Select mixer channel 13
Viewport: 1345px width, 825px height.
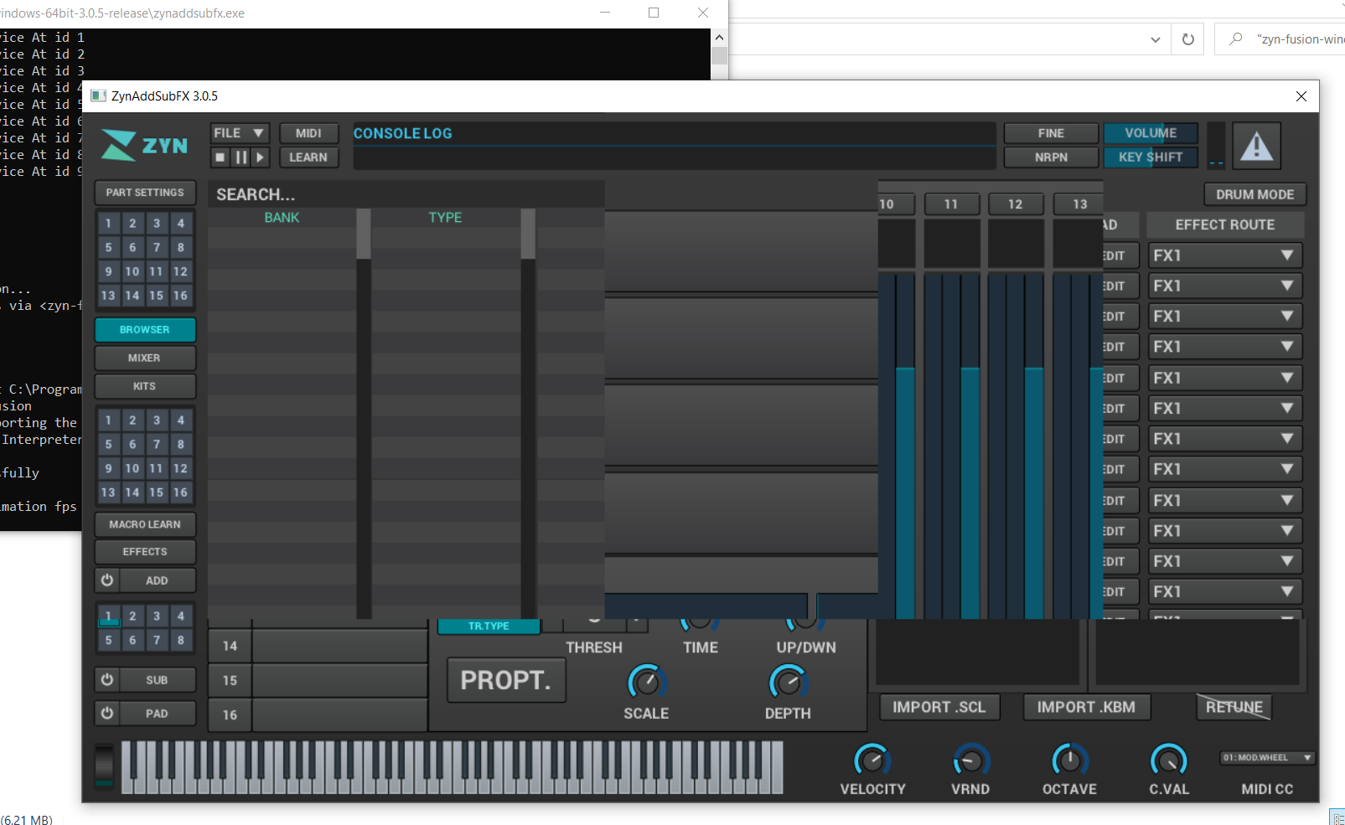click(1079, 204)
